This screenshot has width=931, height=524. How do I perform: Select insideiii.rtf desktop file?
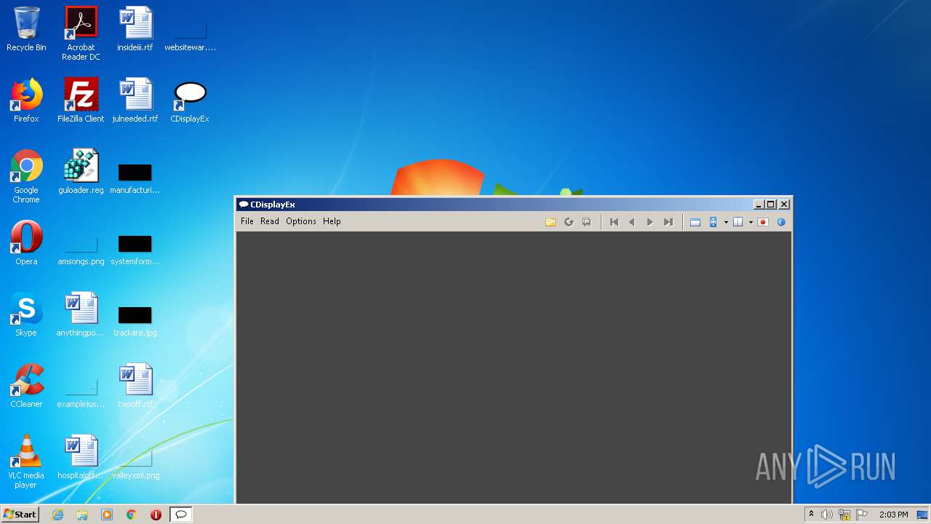(135, 30)
